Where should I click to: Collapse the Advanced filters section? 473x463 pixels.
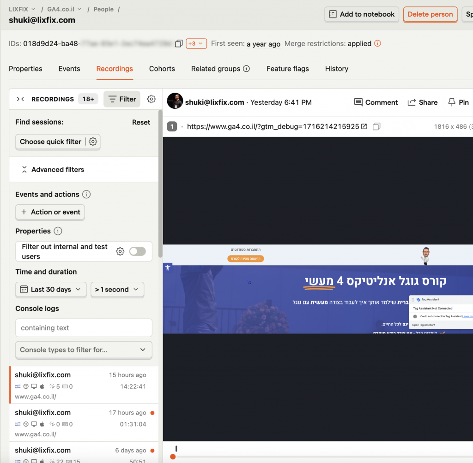click(x=84, y=170)
